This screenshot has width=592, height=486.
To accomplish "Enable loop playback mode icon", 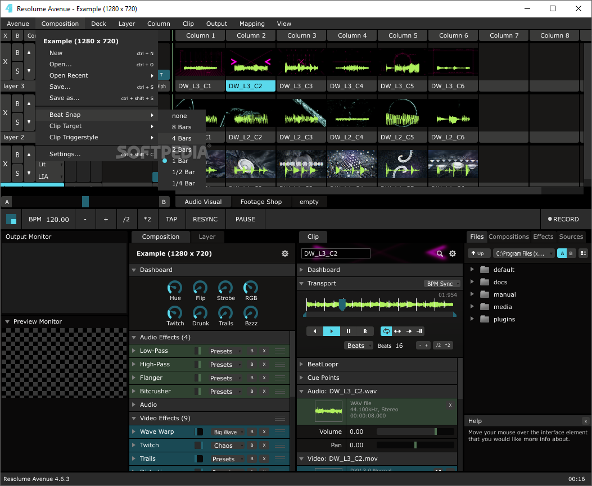I will [386, 331].
